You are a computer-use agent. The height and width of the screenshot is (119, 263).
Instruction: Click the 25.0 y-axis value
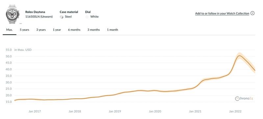coord(9,89)
